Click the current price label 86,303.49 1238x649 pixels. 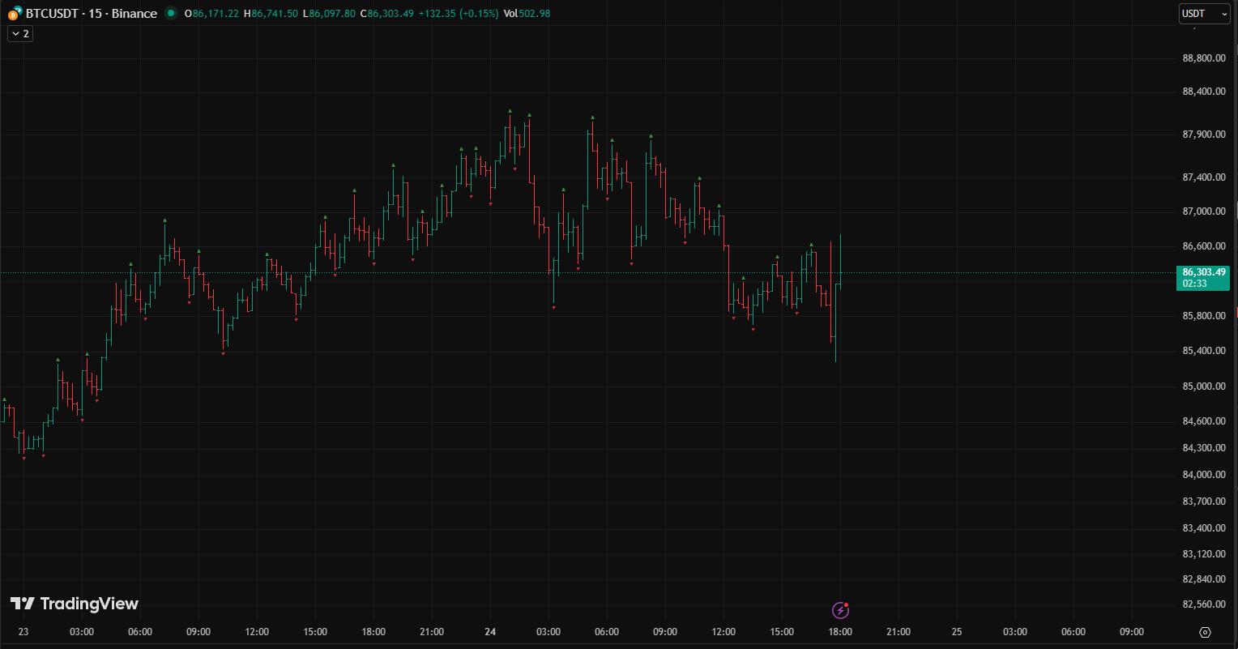click(x=1204, y=272)
